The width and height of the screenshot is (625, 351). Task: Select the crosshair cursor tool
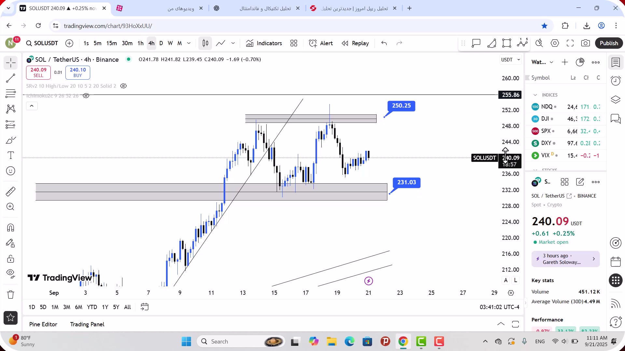11,63
